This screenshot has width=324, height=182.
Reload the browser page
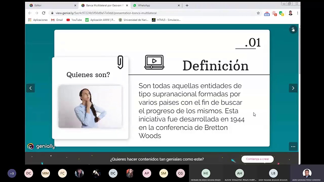44,13
